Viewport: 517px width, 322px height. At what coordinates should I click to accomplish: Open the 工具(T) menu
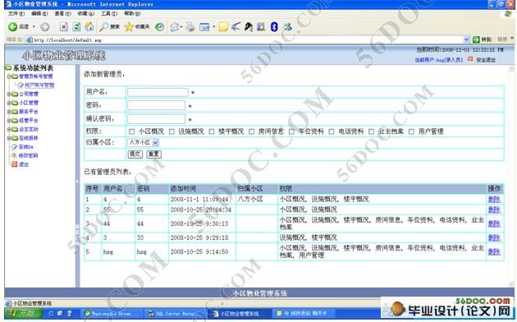click(x=109, y=13)
